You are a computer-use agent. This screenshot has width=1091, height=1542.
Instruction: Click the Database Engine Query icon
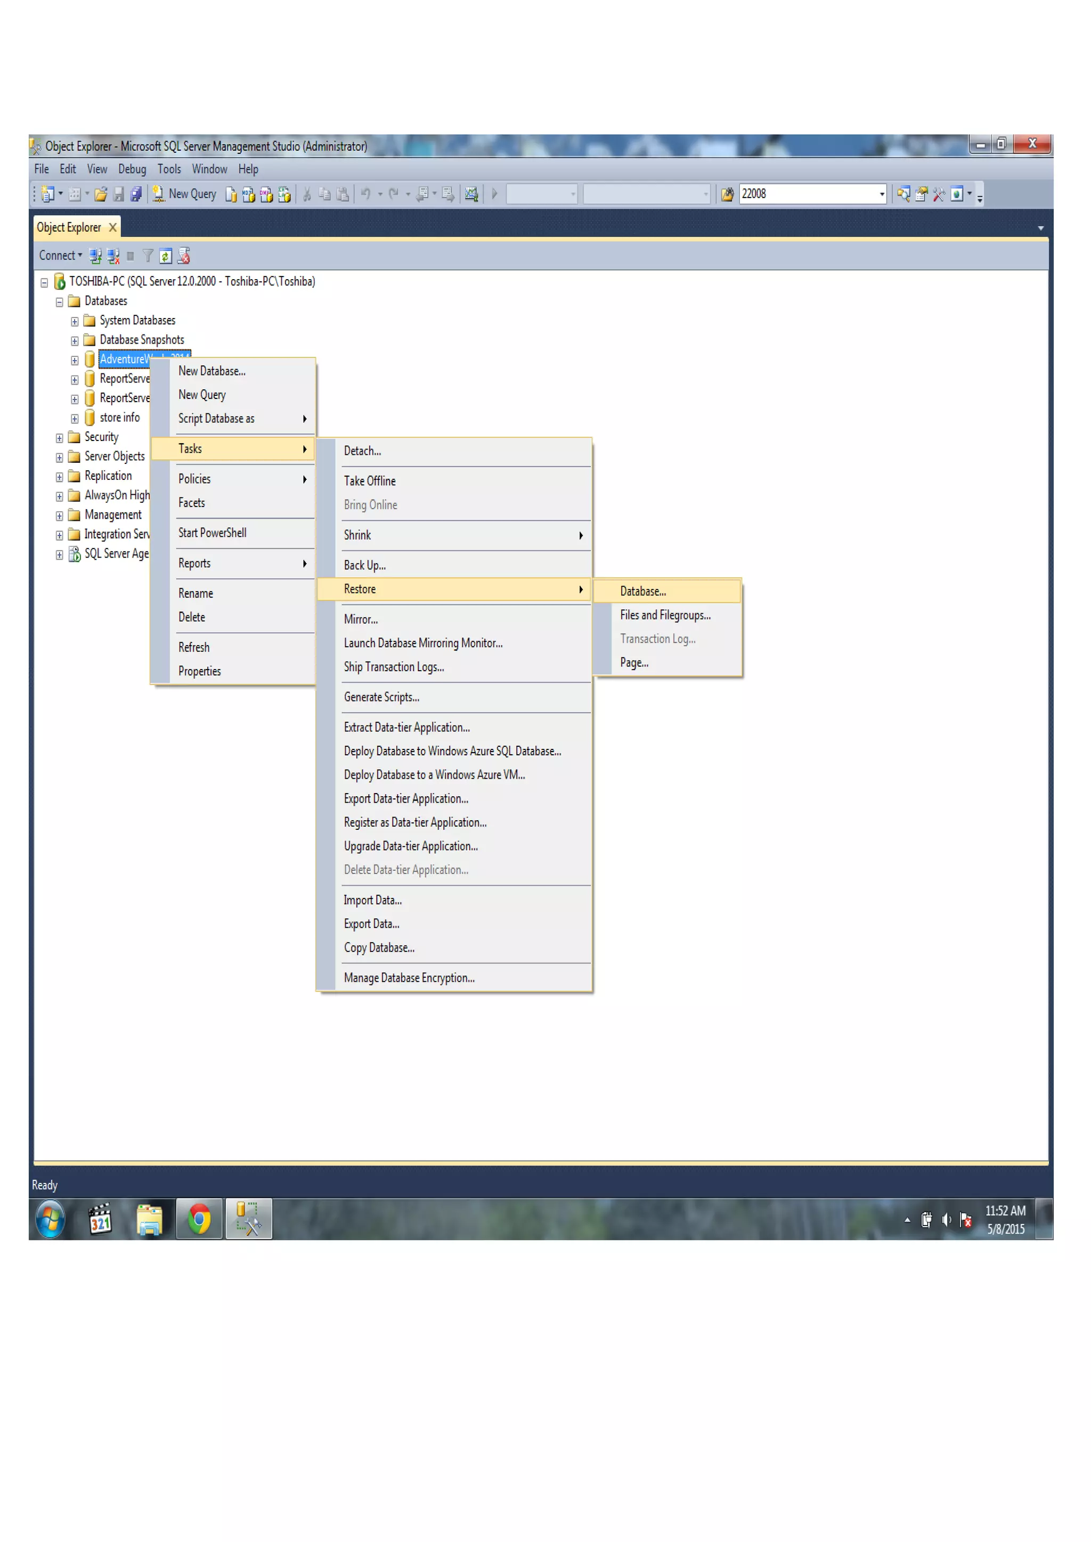231,194
